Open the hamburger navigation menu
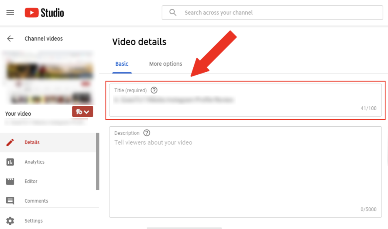The height and width of the screenshot is (229, 388). pyautogui.click(x=10, y=12)
